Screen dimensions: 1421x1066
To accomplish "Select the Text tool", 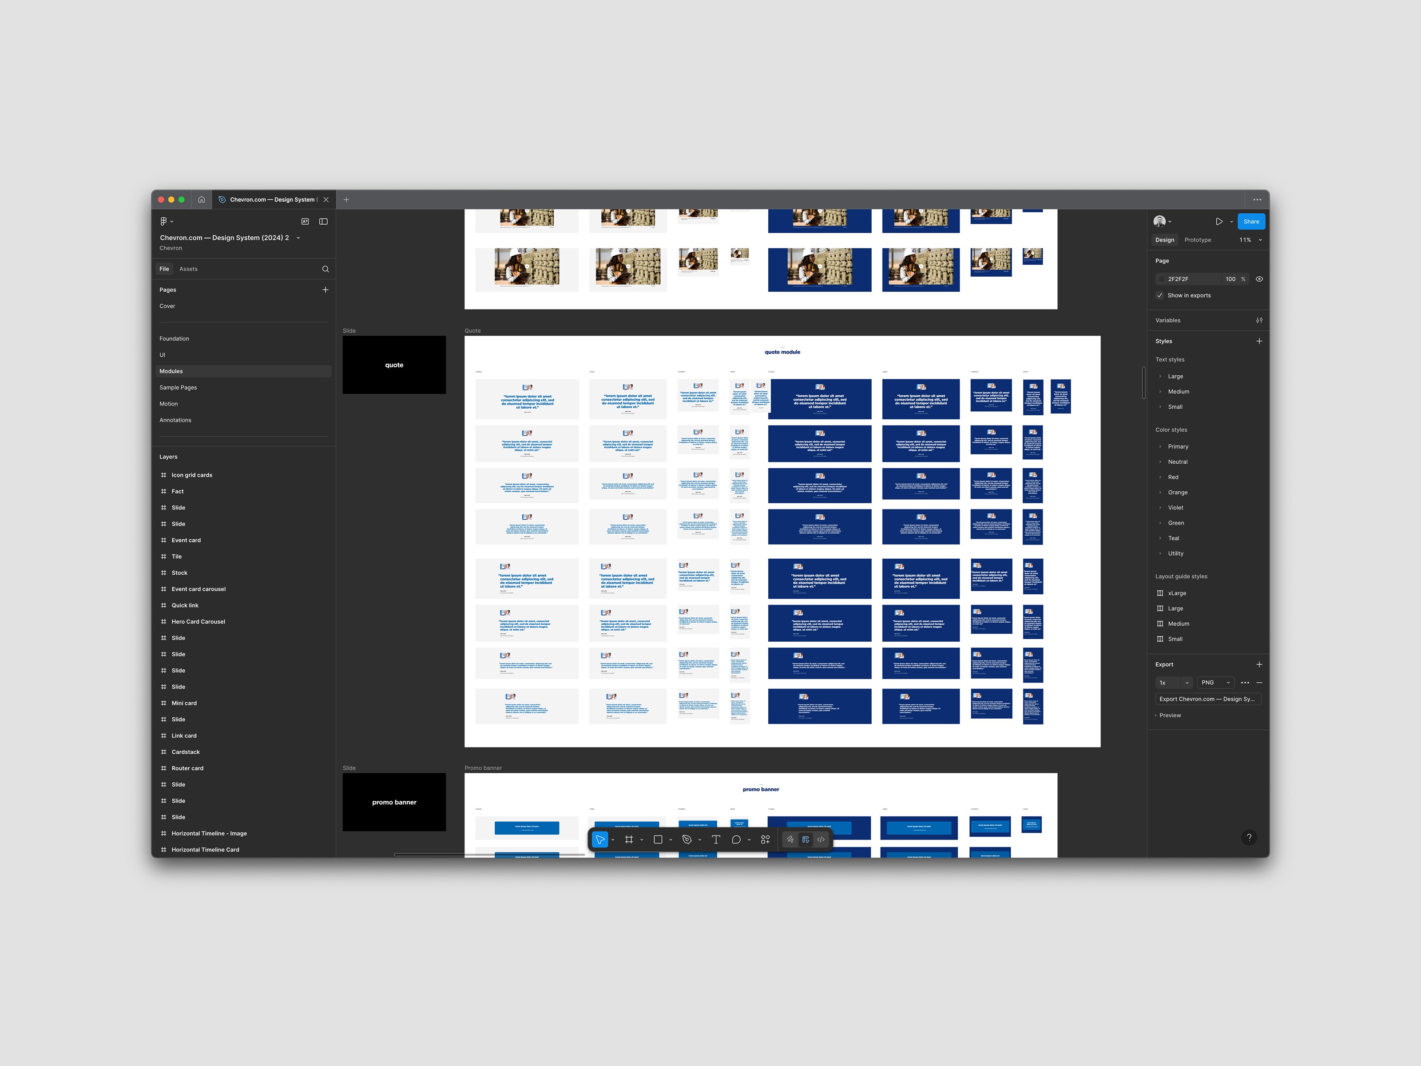I will [716, 839].
